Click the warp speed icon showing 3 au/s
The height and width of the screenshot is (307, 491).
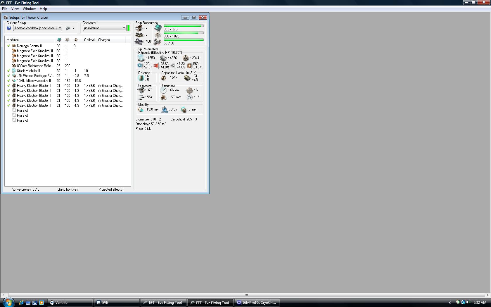[184, 110]
